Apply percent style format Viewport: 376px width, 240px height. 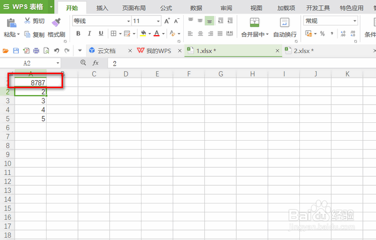point(322,34)
